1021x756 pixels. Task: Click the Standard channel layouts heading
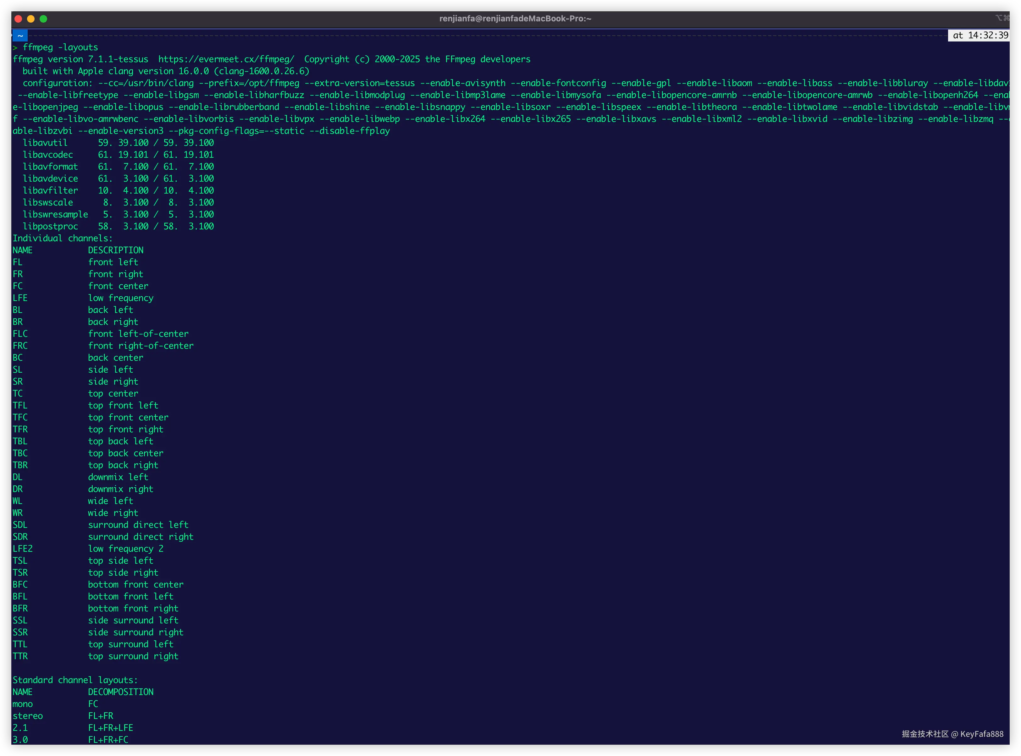coord(75,680)
